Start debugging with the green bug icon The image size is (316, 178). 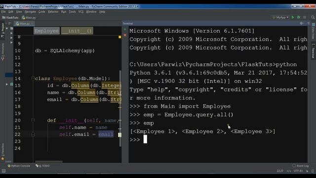[x=299, y=18]
